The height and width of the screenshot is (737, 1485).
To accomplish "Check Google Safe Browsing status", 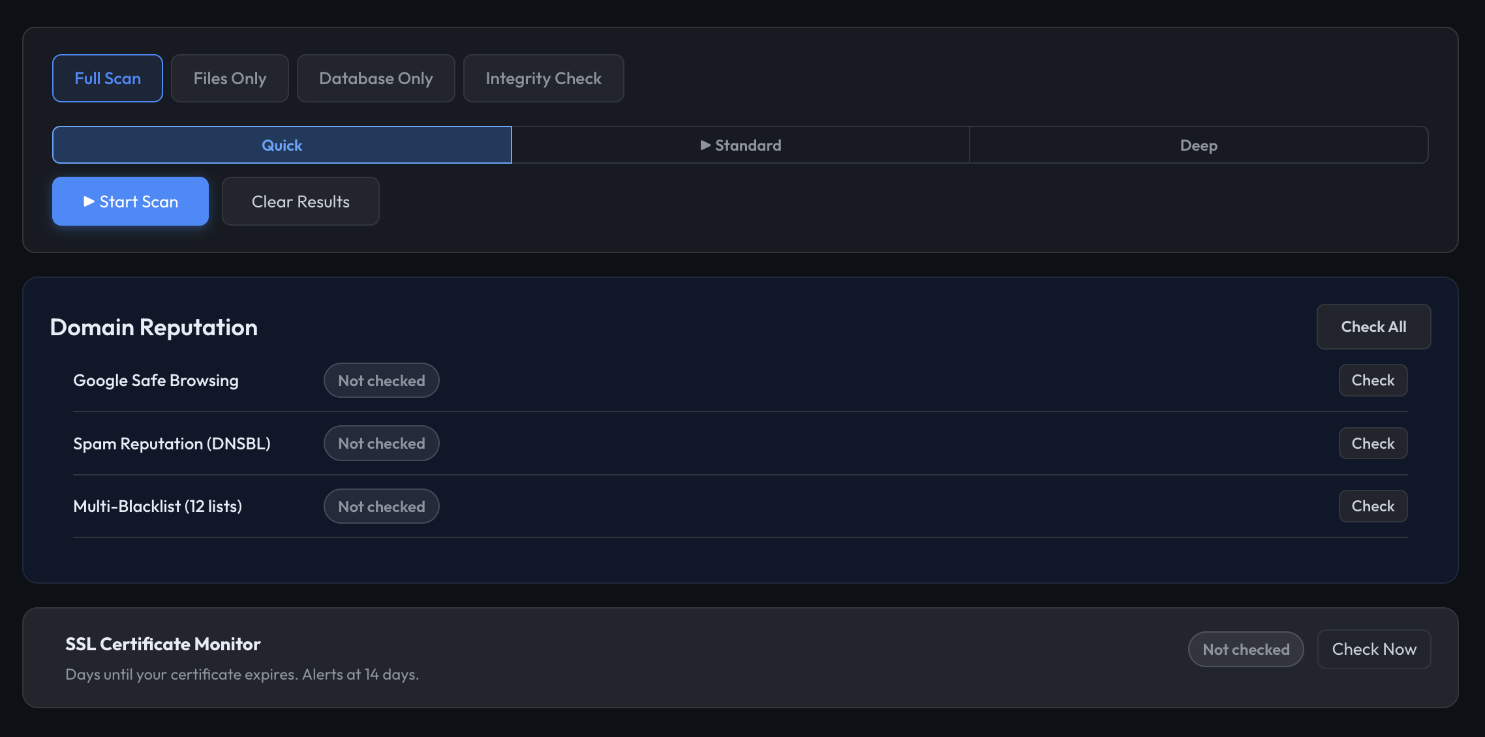I will click(x=1373, y=380).
